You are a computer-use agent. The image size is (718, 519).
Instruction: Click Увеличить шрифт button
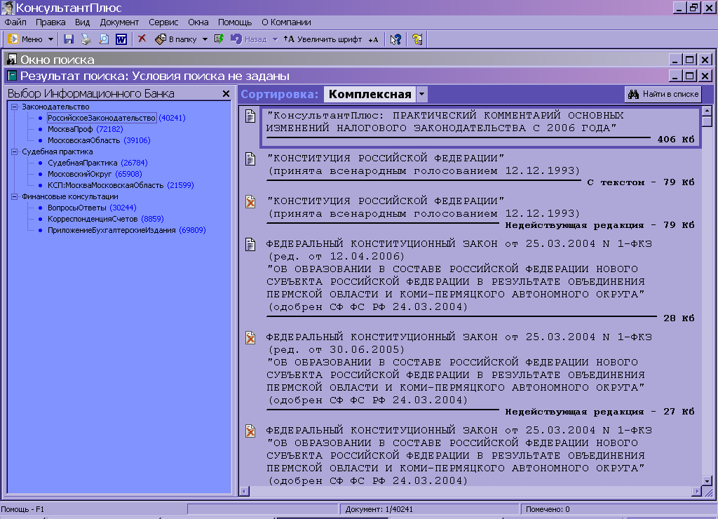pyautogui.click(x=323, y=39)
